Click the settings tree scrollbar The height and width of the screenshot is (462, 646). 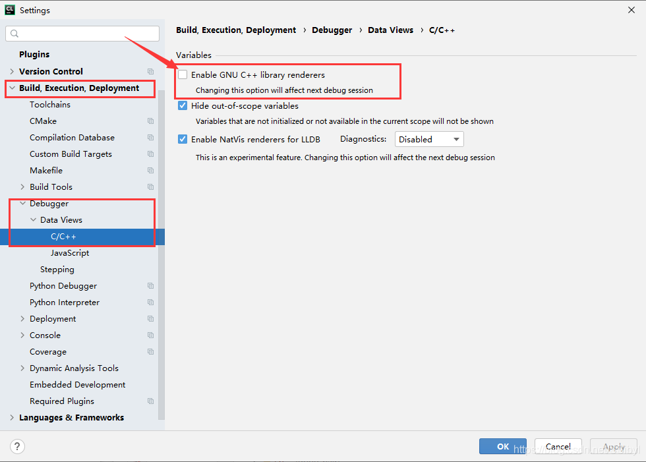coord(161,254)
